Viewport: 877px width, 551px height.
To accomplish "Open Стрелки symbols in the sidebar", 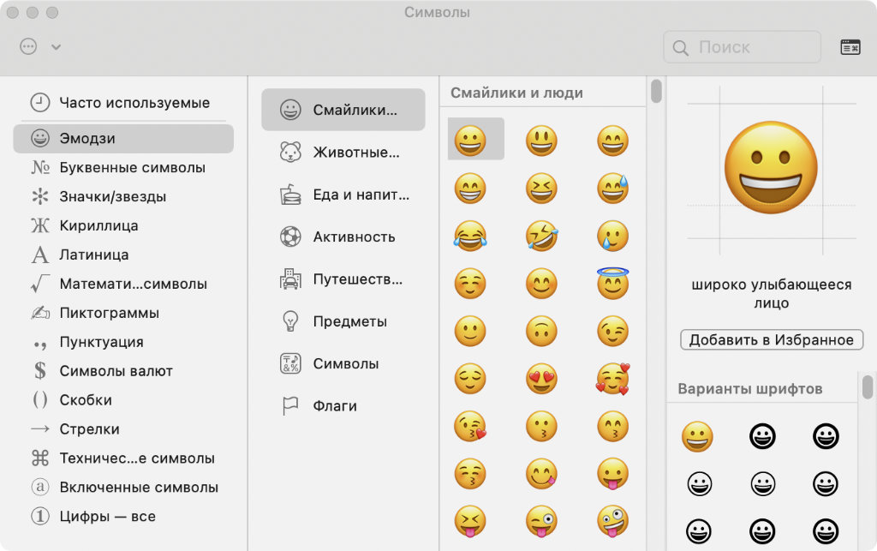I will tap(89, 428).
